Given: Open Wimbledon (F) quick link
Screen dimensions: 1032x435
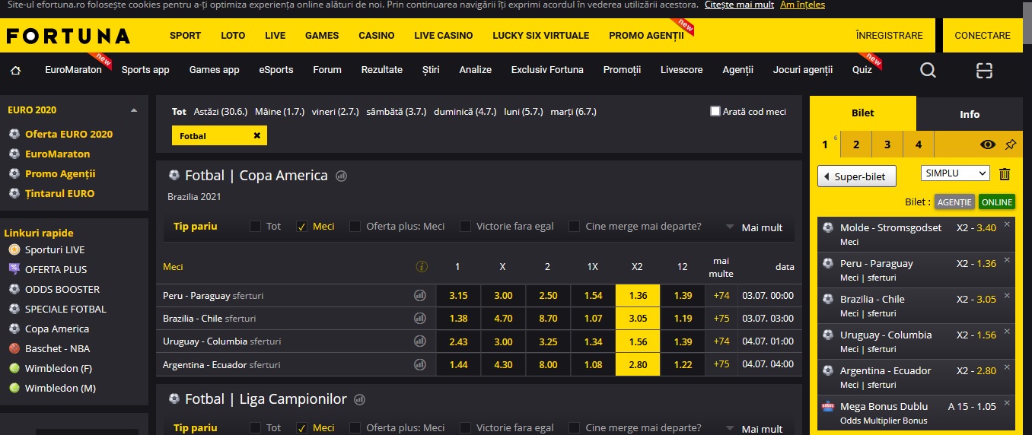Looking at the screenshot, I should (59, 368).
